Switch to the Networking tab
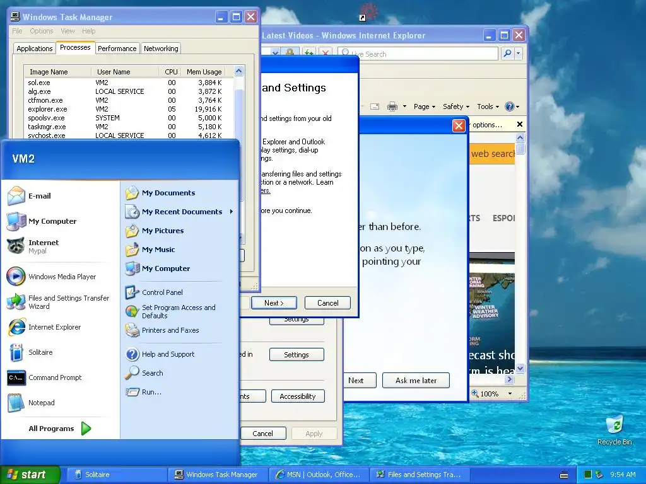The height and width of the screenshot is (484, 646). click(161, 48)
